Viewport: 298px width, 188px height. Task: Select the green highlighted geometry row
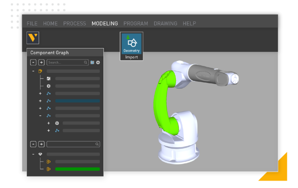click(x=77, y=169)
